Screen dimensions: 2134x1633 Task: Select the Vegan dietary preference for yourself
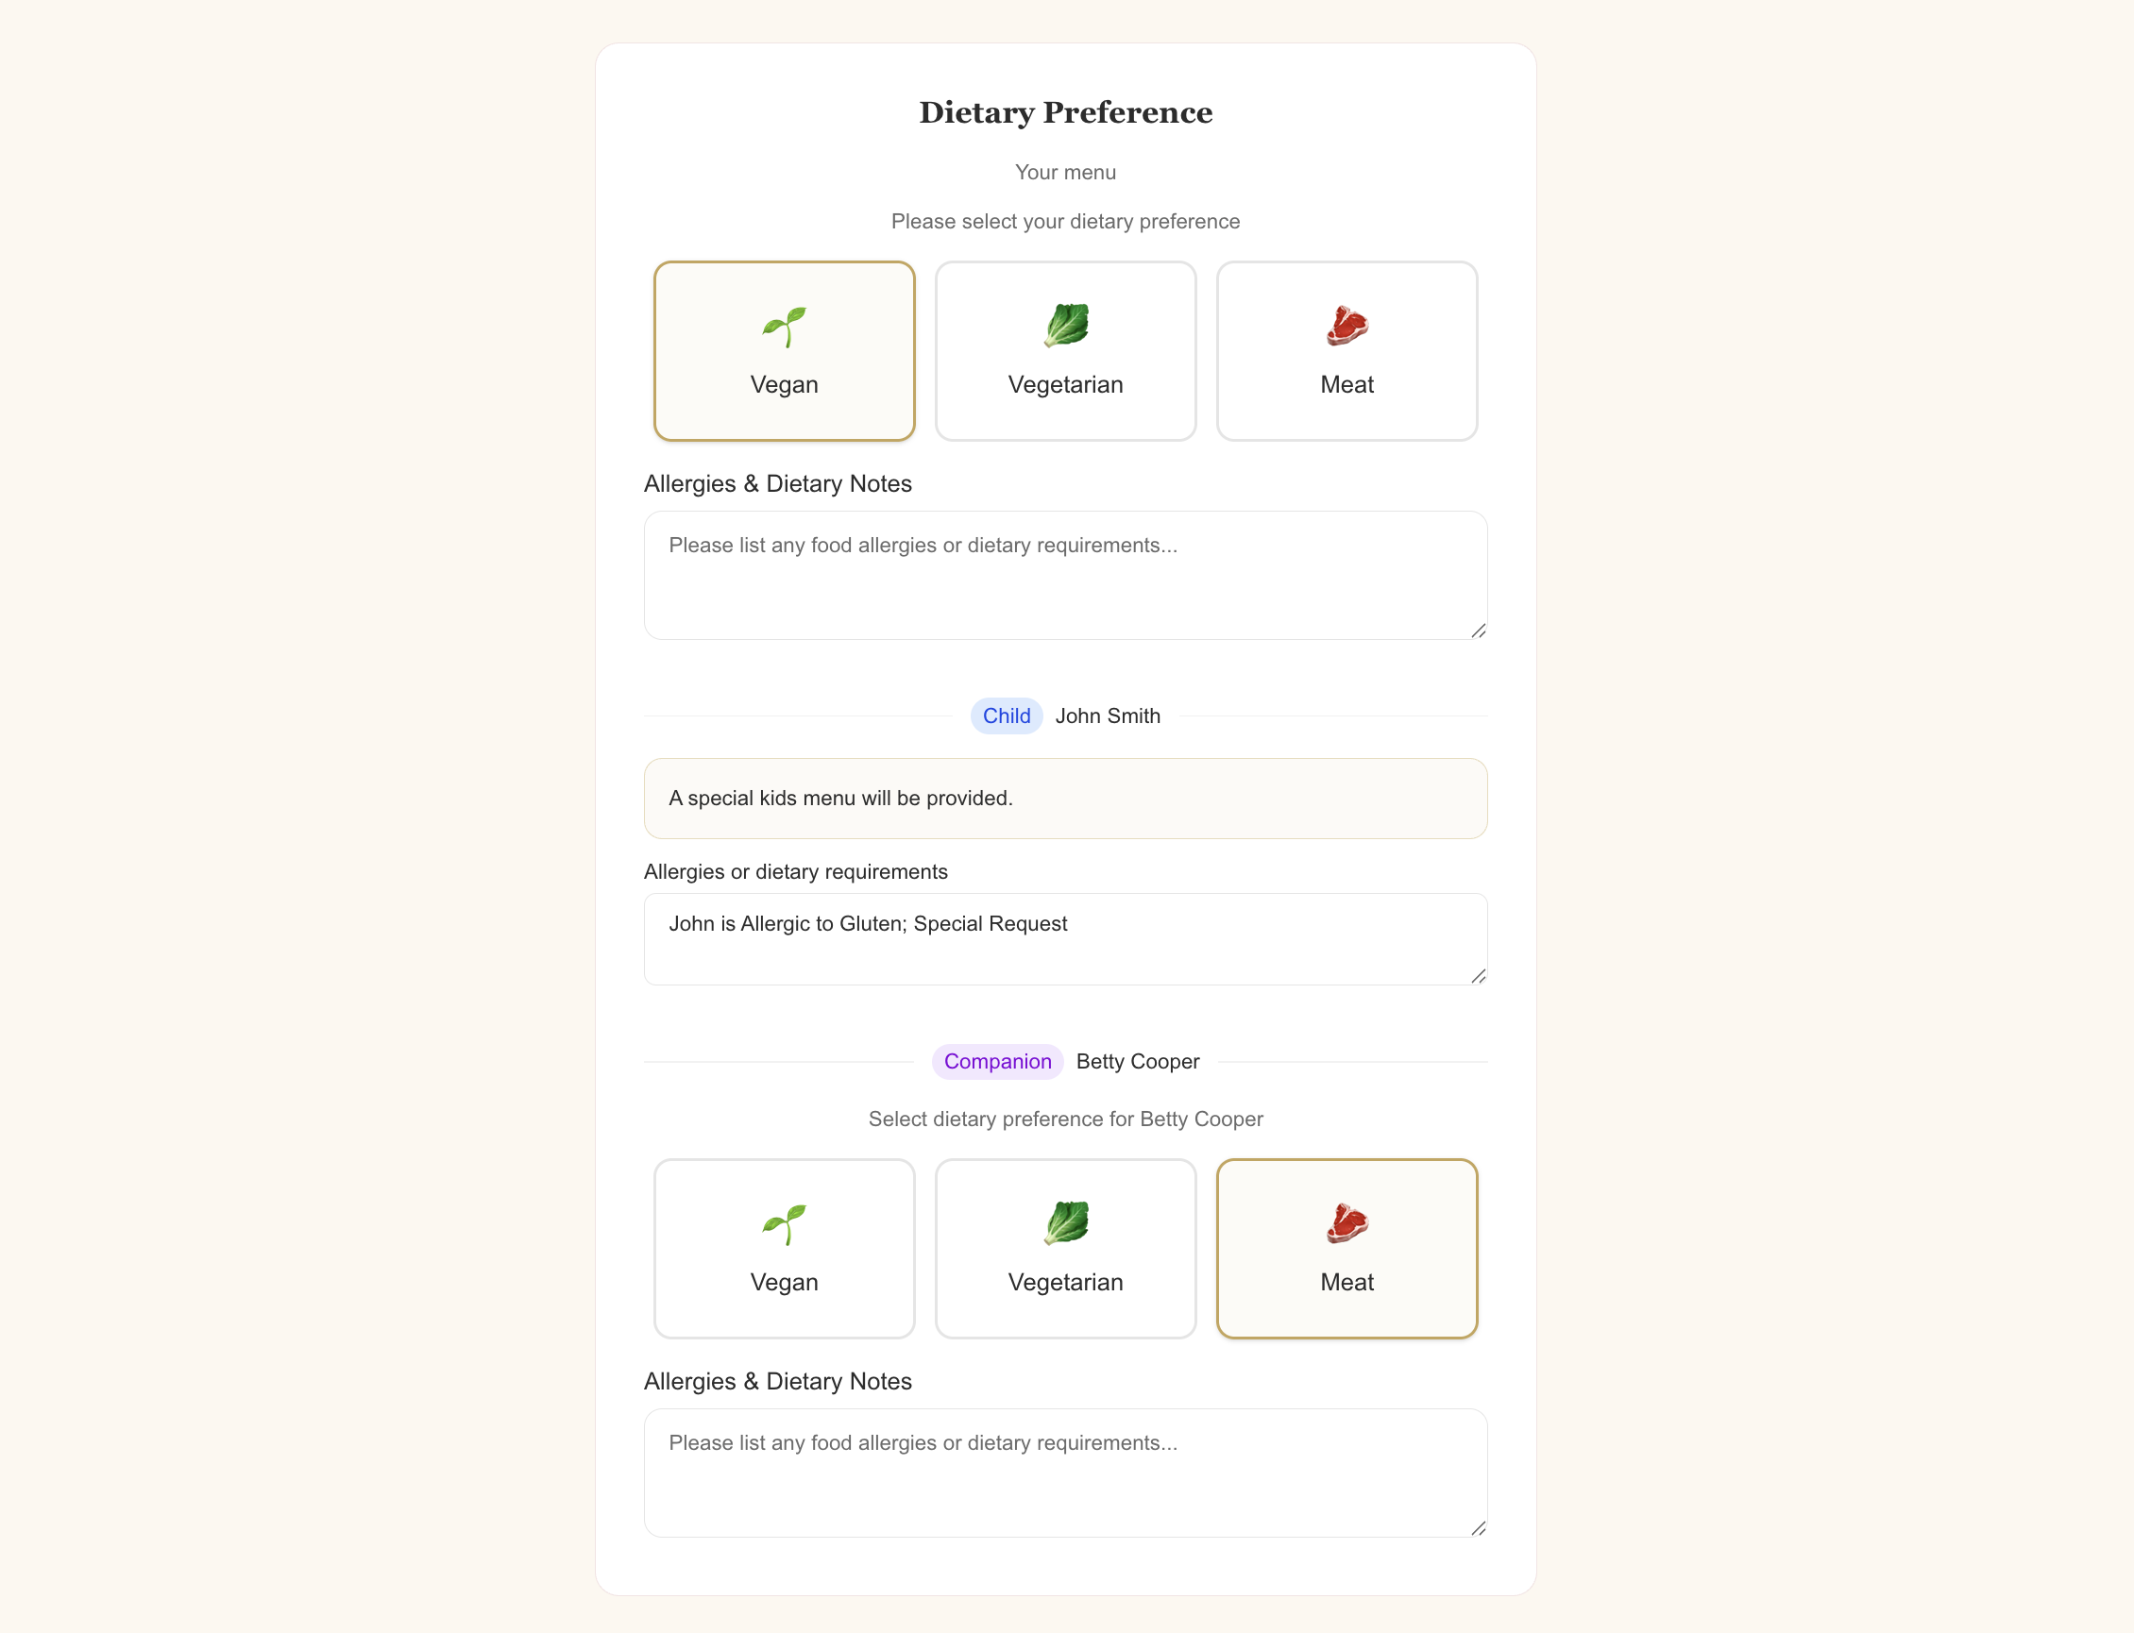click(x=784, y=351)
